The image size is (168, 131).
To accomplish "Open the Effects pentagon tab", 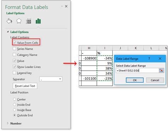I will point(19,21).
